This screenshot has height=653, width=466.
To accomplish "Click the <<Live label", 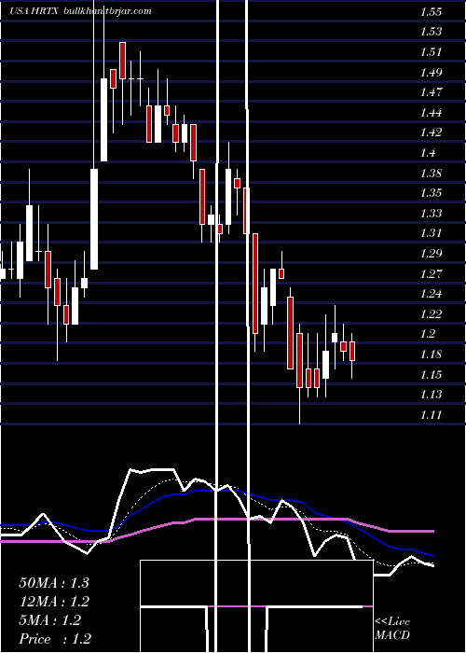I will [x=392, y=622].
